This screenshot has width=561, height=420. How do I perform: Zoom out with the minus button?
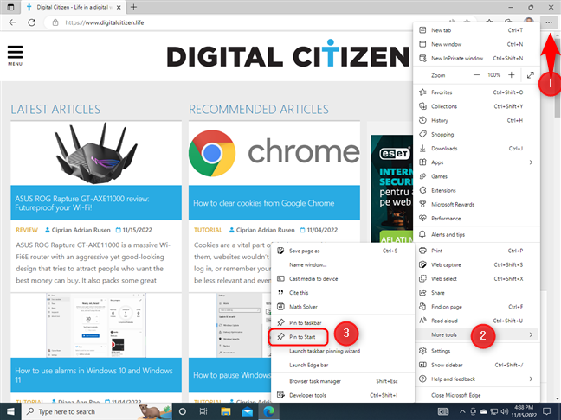point(476,75)
